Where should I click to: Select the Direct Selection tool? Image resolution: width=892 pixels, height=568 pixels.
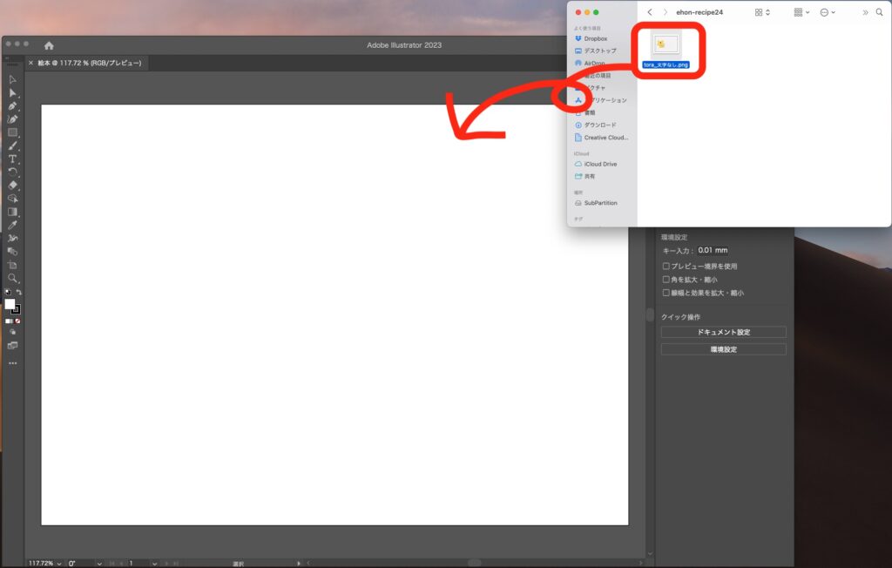[x=12, y=92]
